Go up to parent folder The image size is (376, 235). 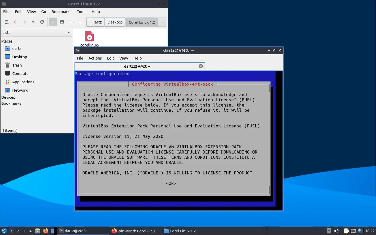coord(33,22)
